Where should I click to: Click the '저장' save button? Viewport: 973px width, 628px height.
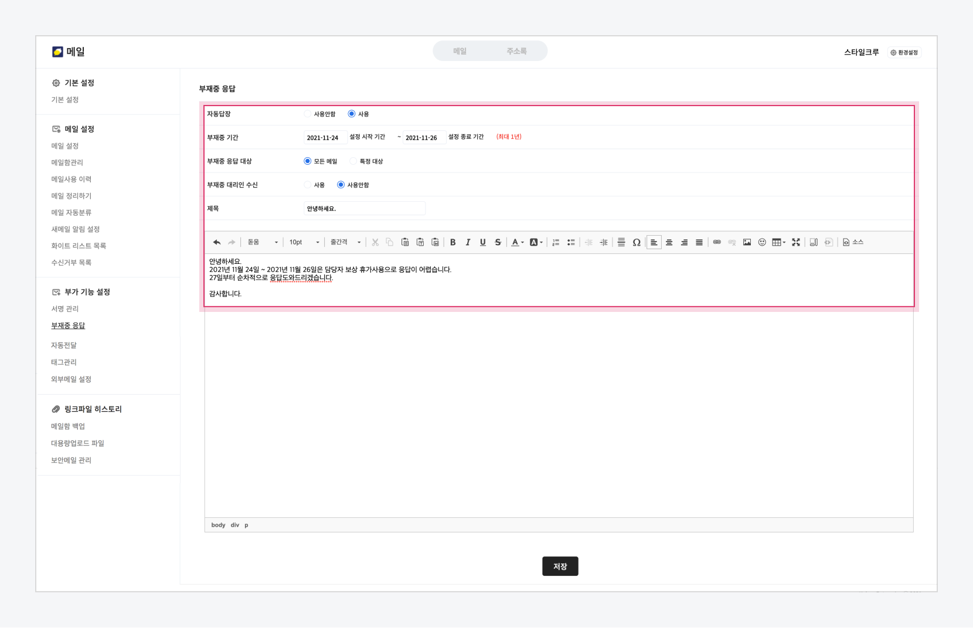(x=560, y=566)
